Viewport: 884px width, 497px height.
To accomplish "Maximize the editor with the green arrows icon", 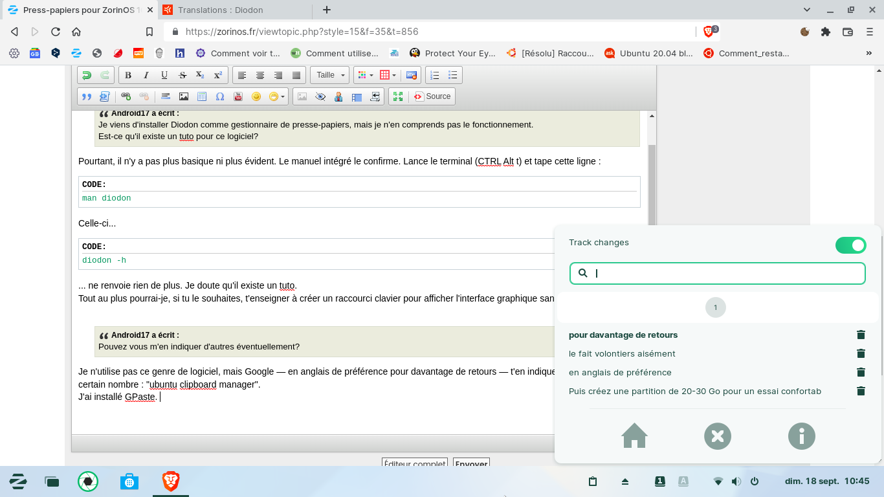I will (x=398, y=96).
